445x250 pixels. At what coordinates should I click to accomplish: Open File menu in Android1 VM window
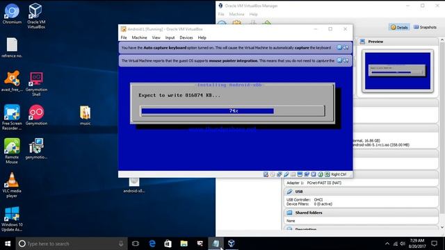(x=124, y=37)
